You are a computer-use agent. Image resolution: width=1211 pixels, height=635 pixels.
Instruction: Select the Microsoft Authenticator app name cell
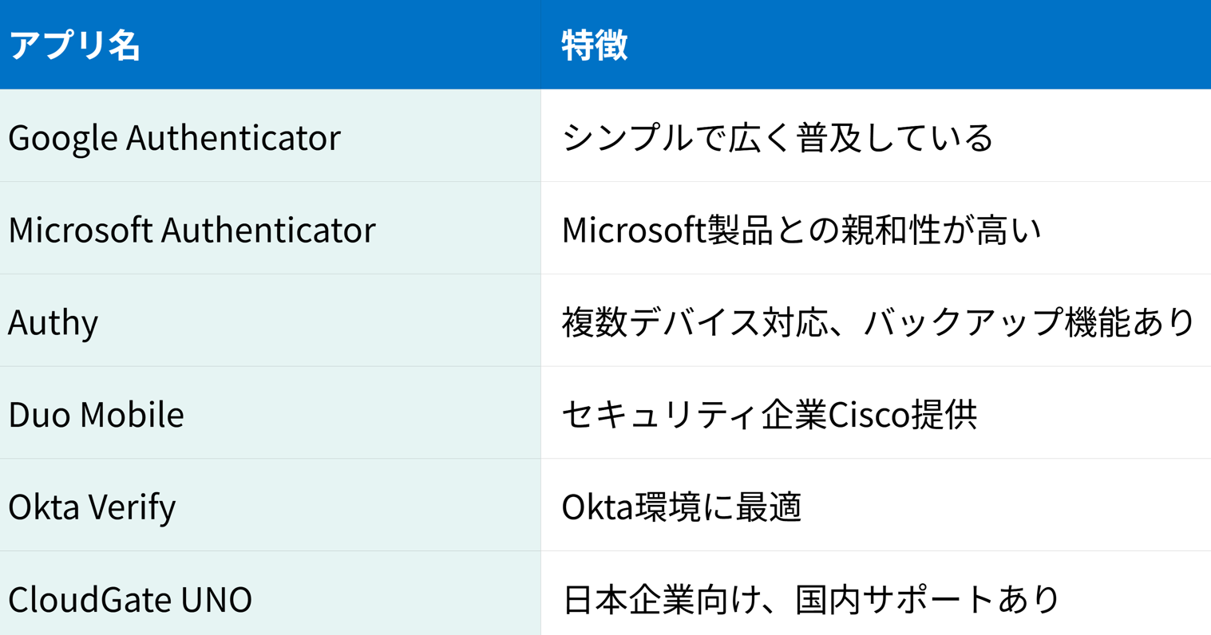click(192, 230)
